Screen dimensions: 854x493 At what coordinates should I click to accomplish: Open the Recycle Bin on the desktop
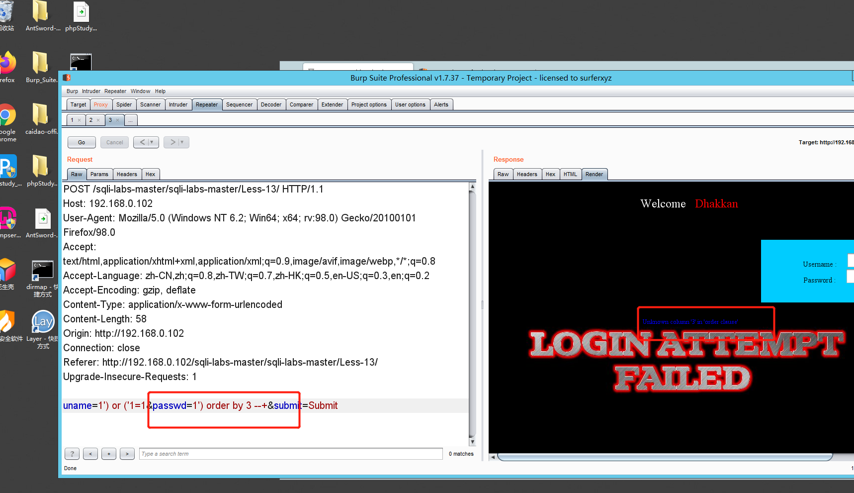click(6, 16)
